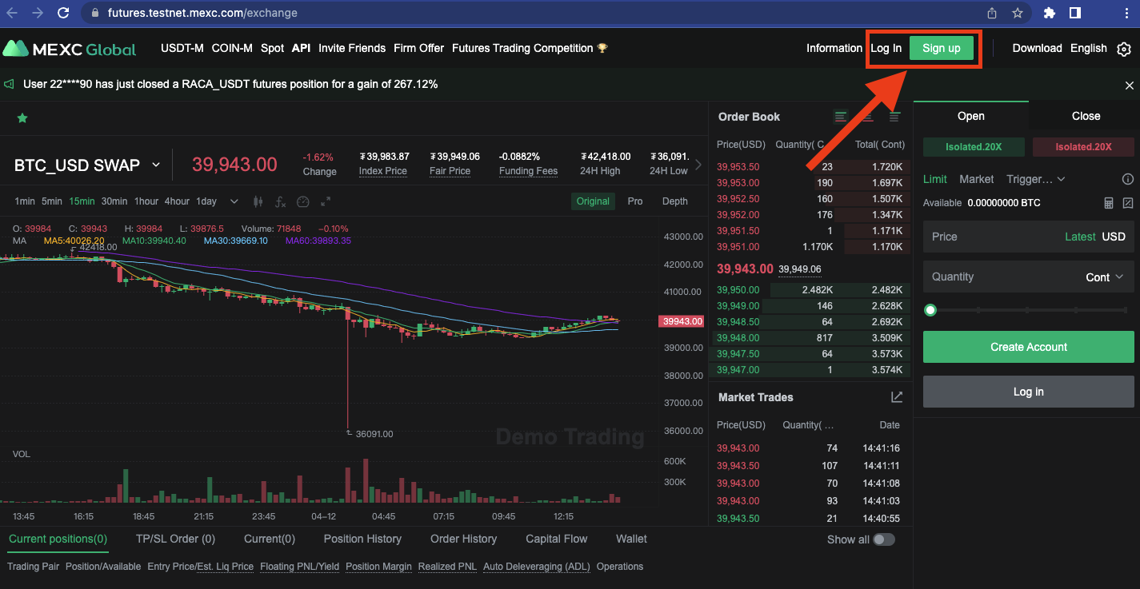Open the COIN-M futures menu
The height and width of the screenshot is (589, 1140).
tap(232, 48)
